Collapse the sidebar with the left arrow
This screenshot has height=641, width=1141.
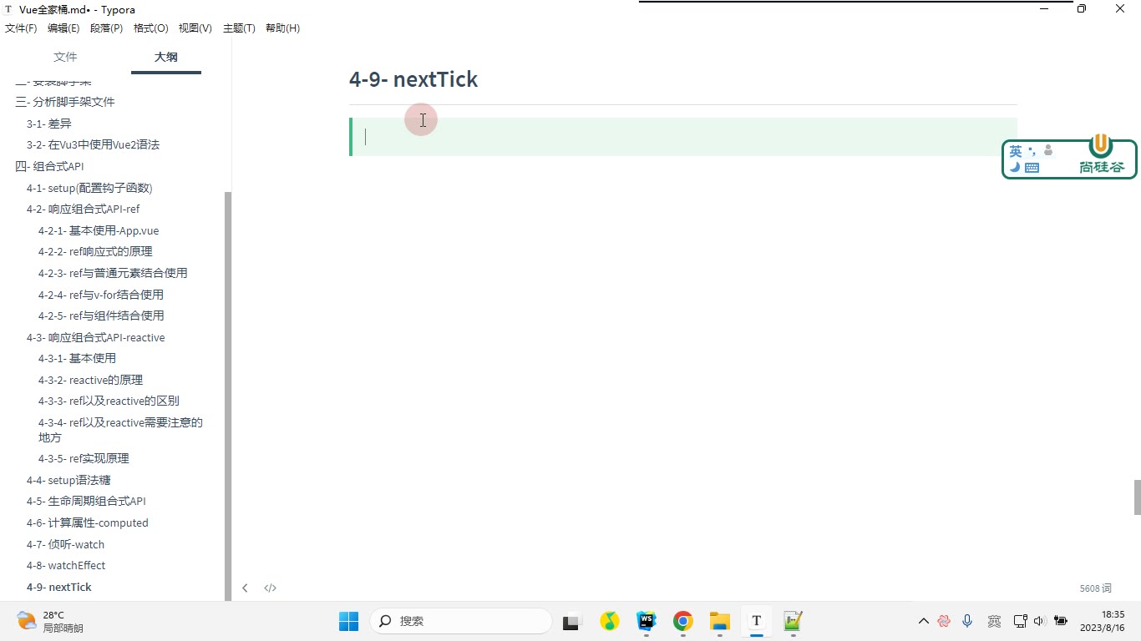(245, 588)
